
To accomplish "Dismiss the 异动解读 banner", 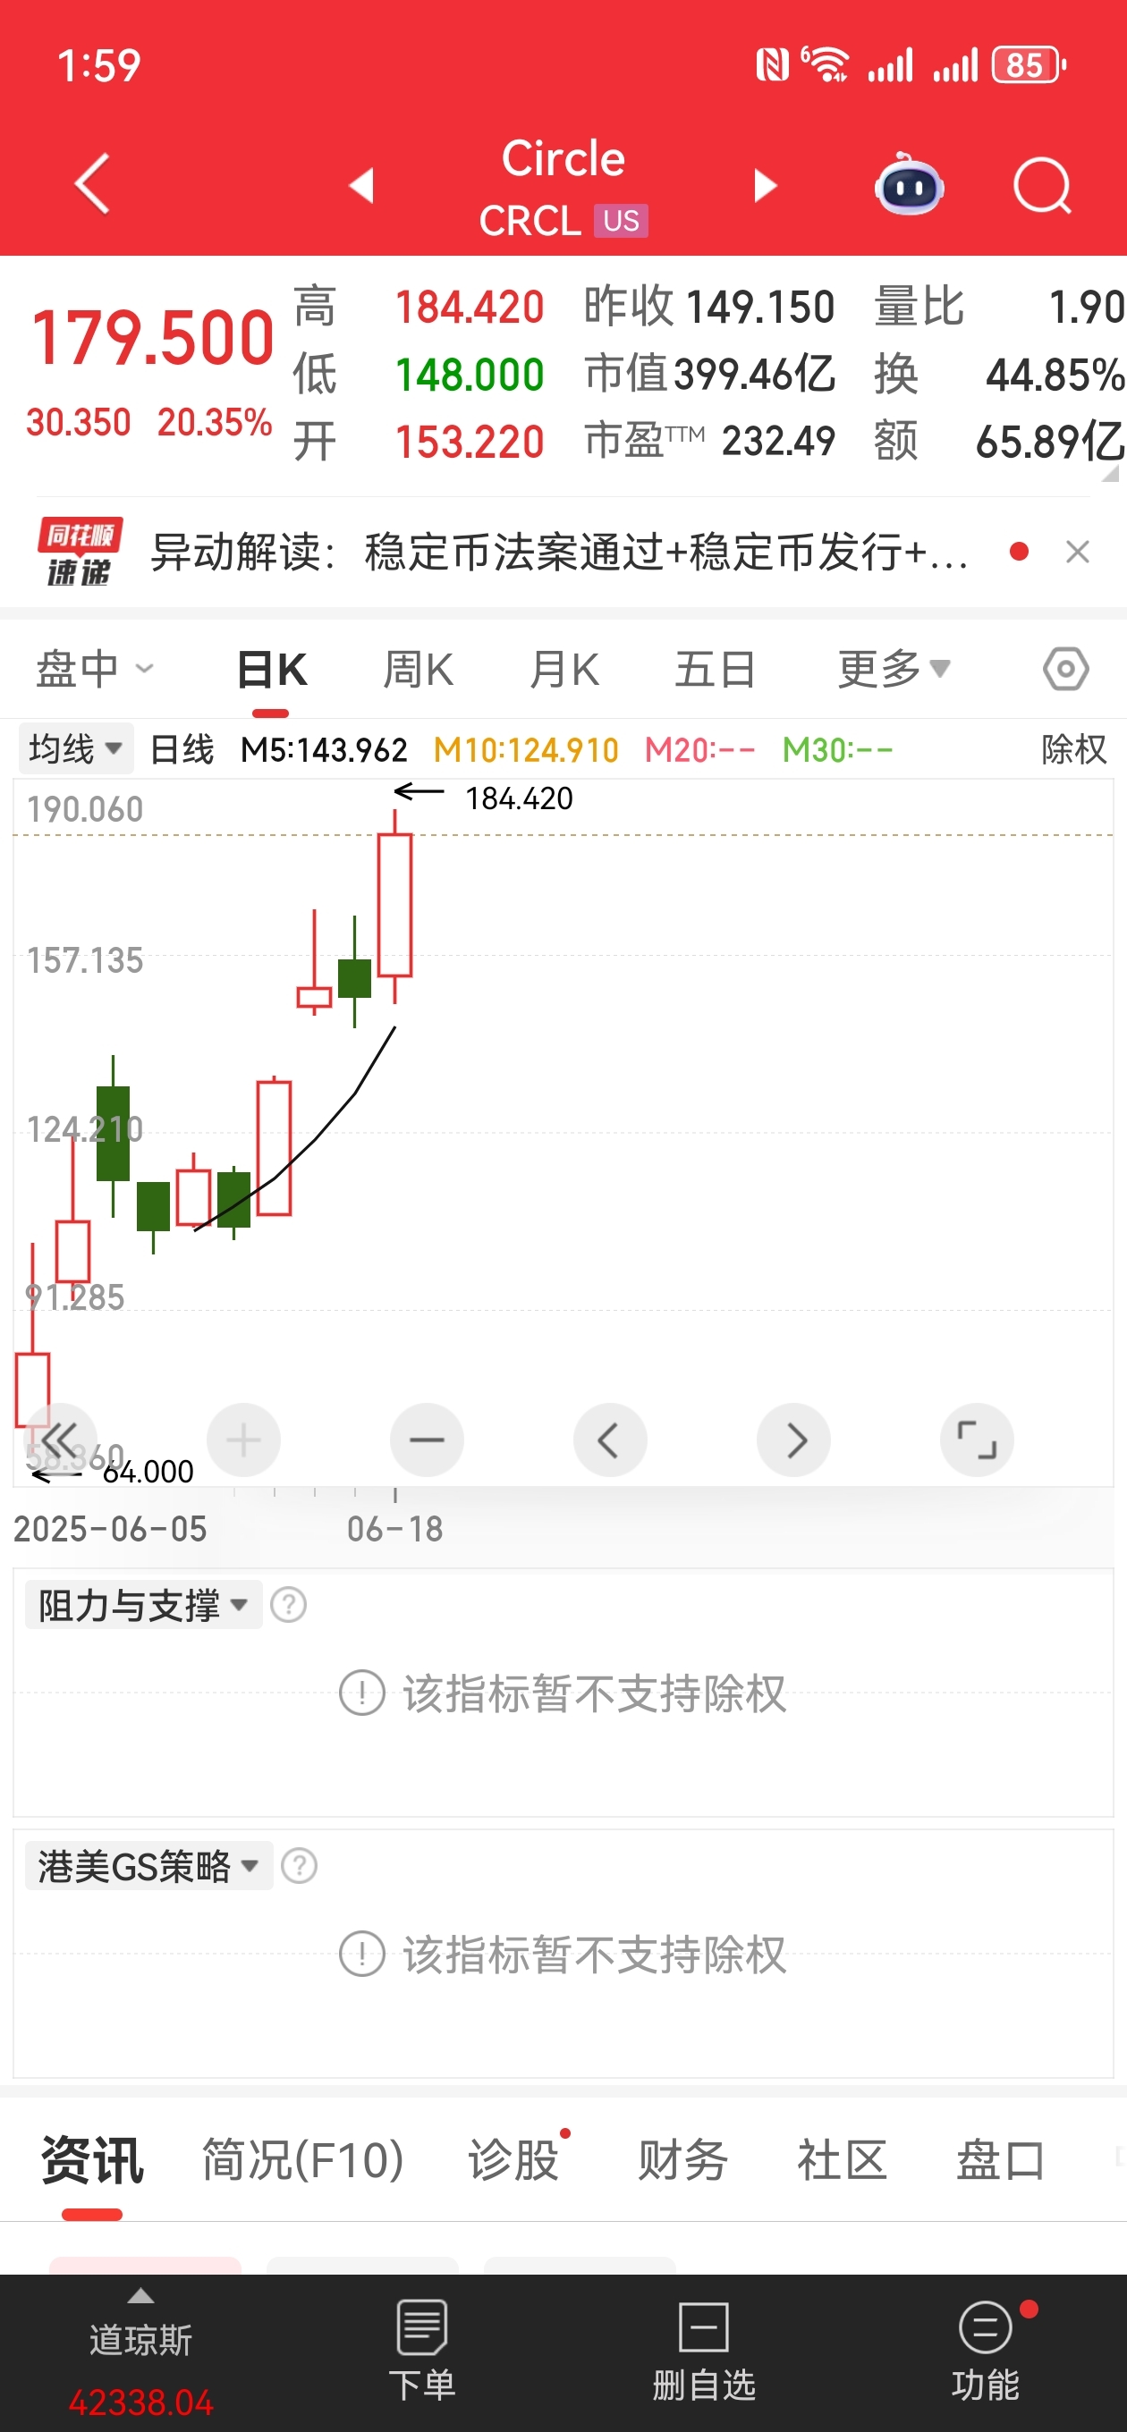I will [1077, 552].
